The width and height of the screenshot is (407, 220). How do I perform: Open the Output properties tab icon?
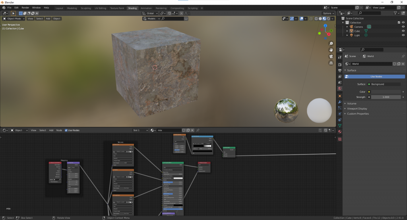tap(339, 71)
